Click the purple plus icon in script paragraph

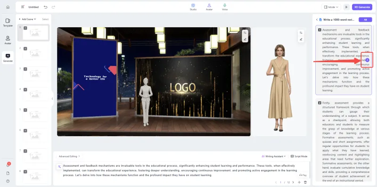[x=367, y=60]
